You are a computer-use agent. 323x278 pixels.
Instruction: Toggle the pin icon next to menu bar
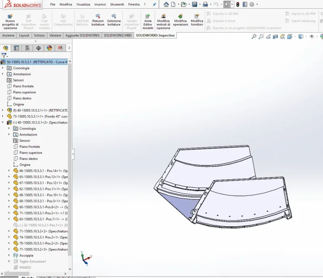[154, 4]
